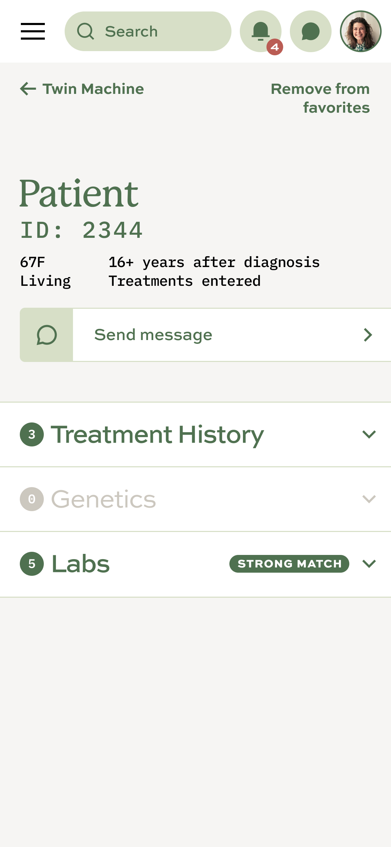
Task: Click the Strong Match badge
Action: 289,564
